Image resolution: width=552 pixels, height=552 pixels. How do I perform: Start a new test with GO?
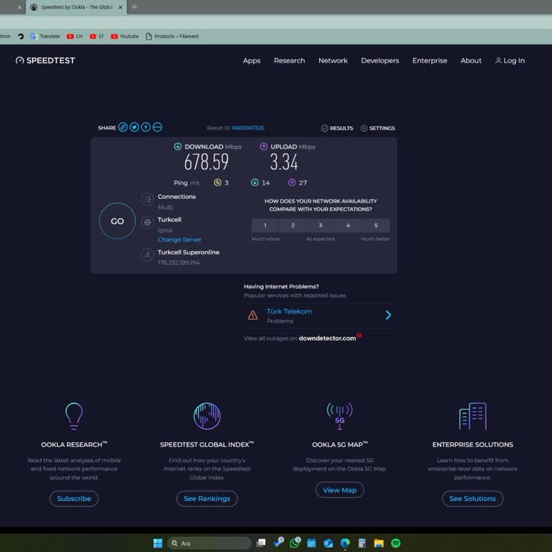(117, 221)
